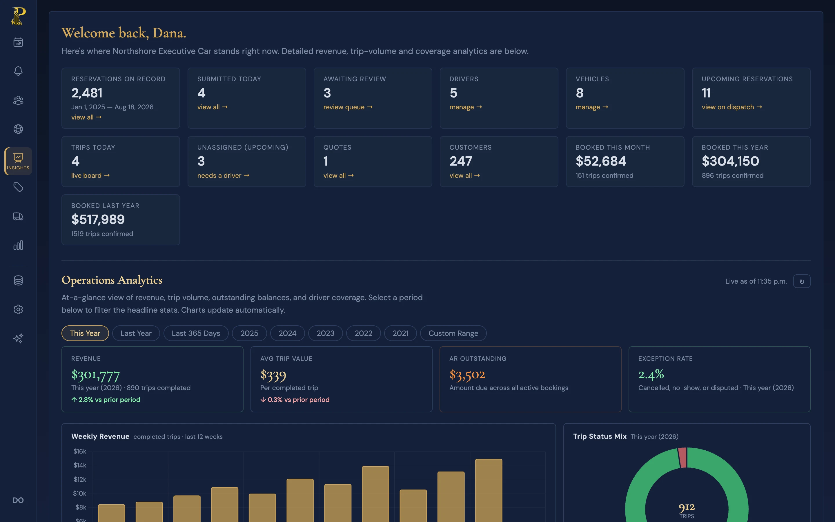Click the gold P logo in the sidebar
The image size is (835, 522).
[x=18, y=16]
